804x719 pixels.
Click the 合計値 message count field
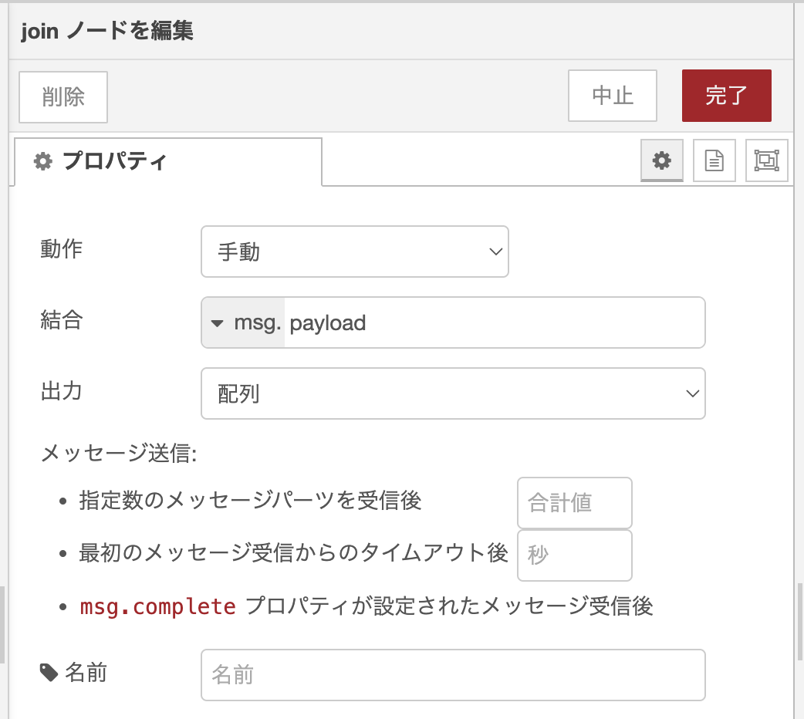(x=574, y=503)
